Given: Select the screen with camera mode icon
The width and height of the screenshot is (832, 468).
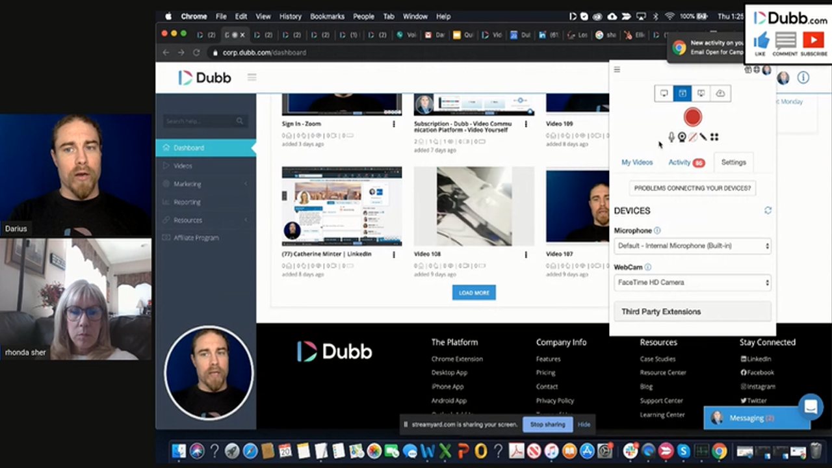Looking at the screenshot, I should pyautogui.click(x=701, y=94).
